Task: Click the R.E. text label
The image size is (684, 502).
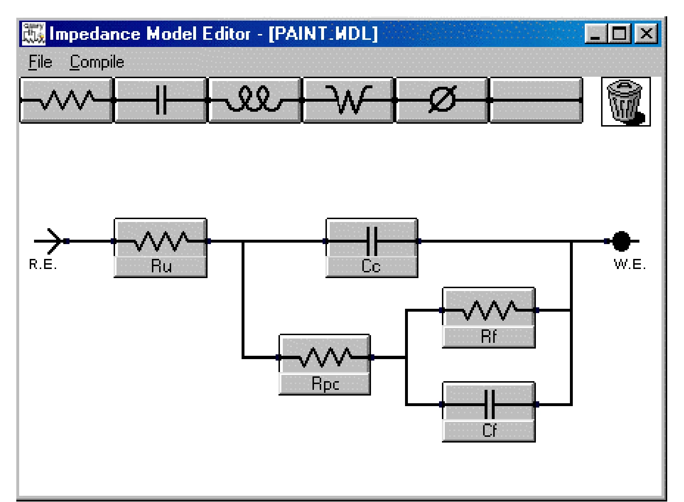Action: tap(43, 265)
